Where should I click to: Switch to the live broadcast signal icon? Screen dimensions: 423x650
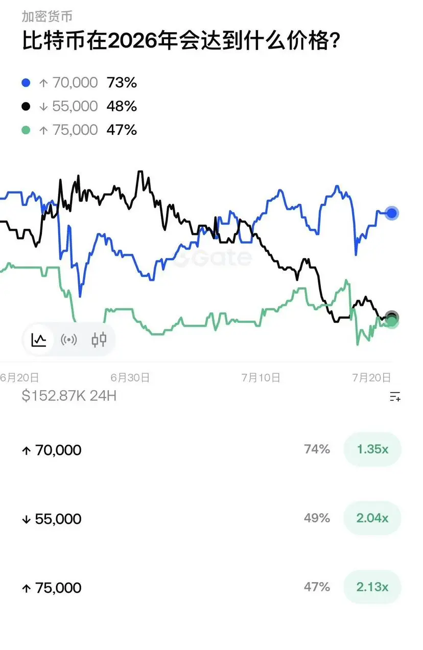pos(68,339)
